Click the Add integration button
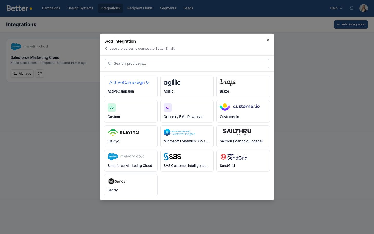Screen dimensions: 374x234 click(x=351, y=24)
